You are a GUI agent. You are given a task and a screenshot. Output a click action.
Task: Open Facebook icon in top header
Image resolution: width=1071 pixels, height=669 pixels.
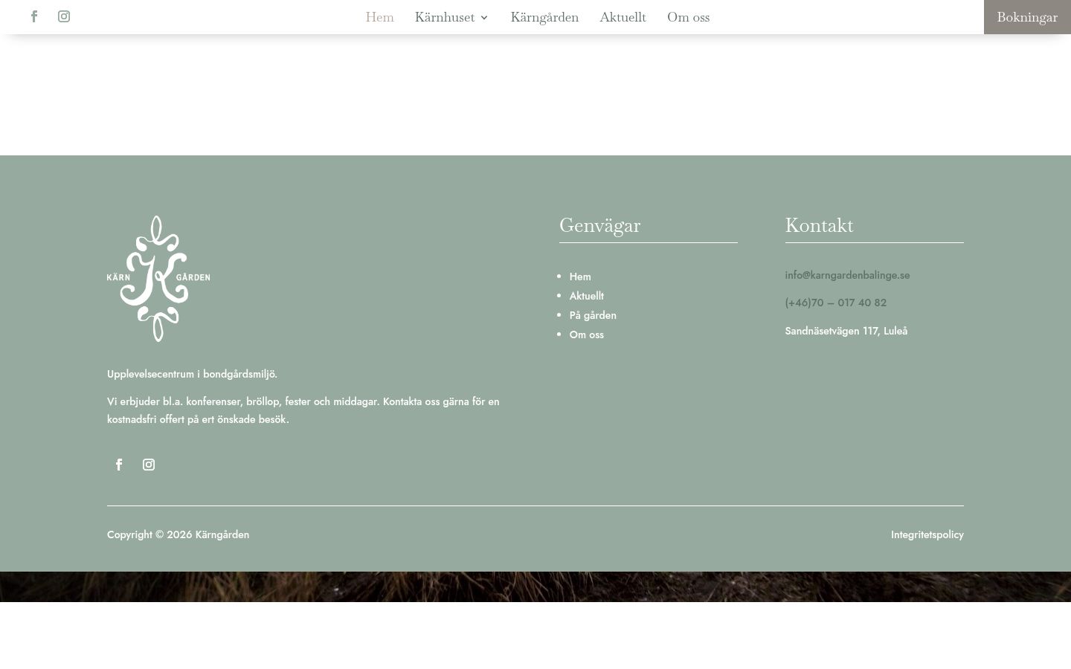coord(34,16)
